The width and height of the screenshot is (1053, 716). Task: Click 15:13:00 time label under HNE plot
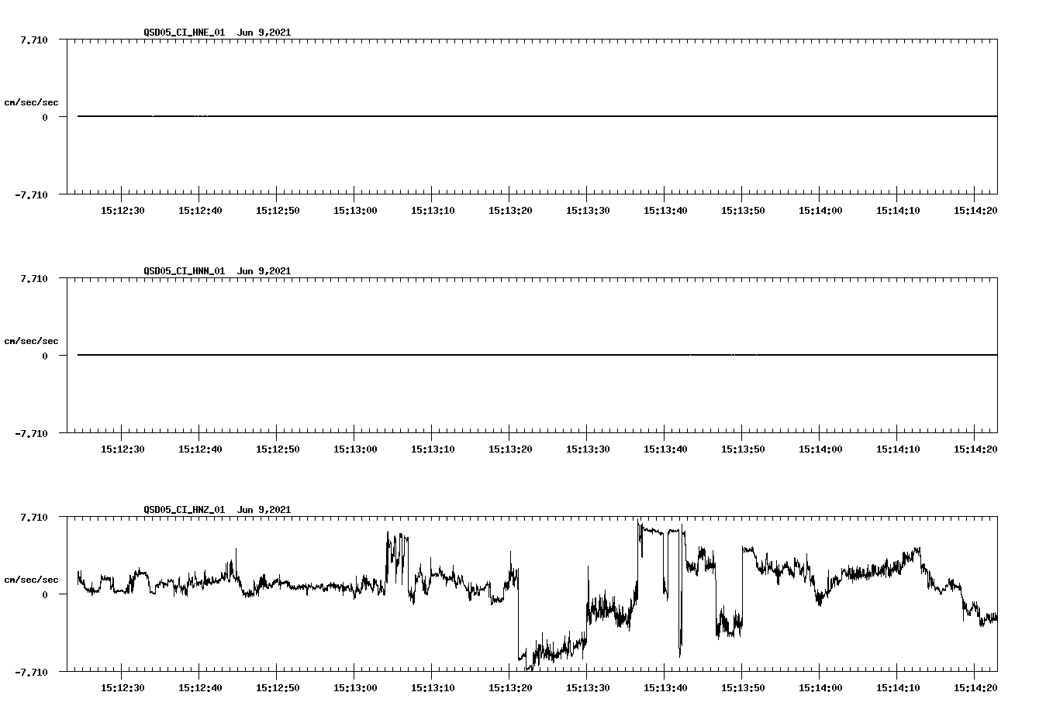[355, 211]
